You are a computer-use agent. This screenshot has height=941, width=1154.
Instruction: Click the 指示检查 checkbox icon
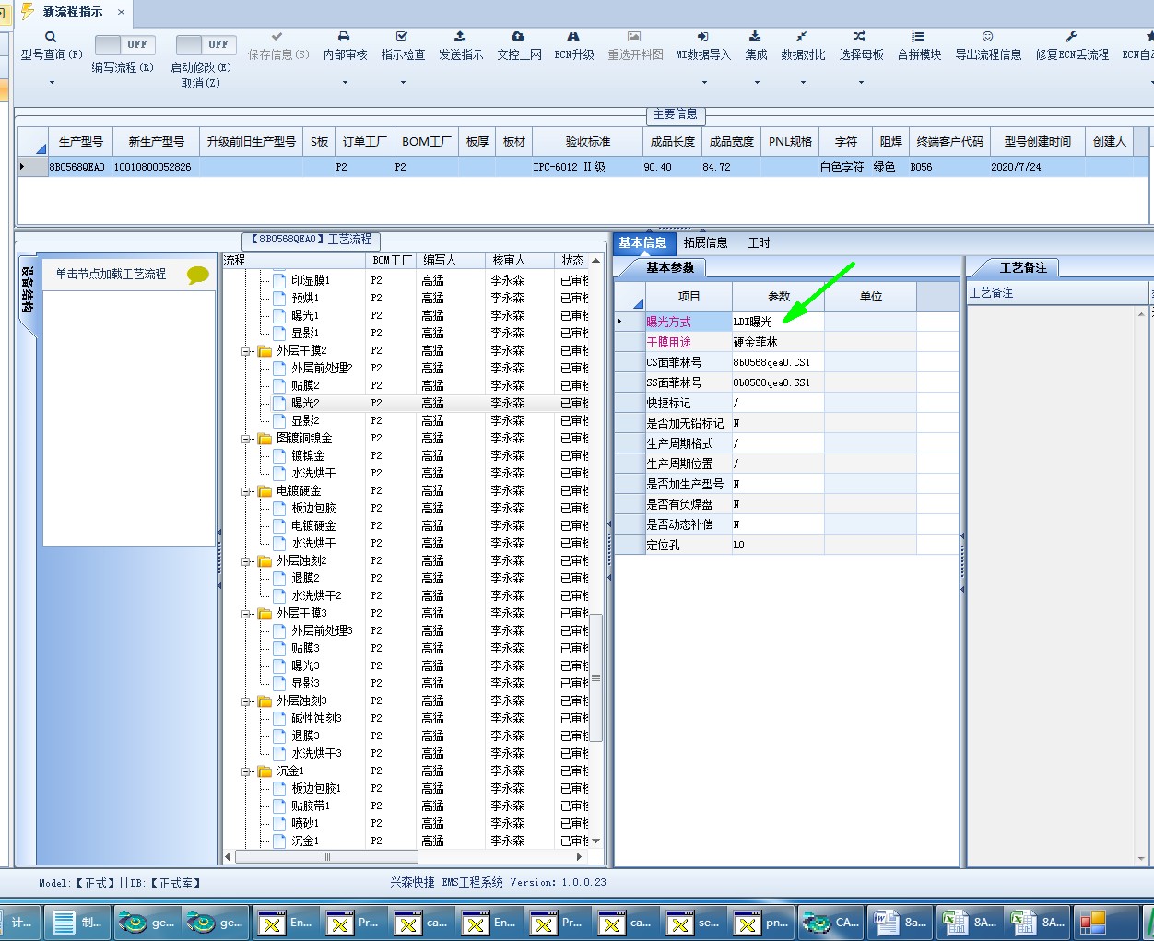402,37
